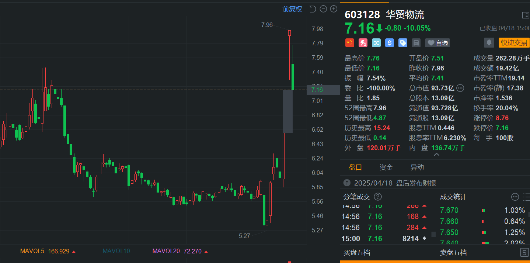Click the 5-level depth icon by 卖盘五档
This screenshot has width=530, height=263.
tap(524, 253)
